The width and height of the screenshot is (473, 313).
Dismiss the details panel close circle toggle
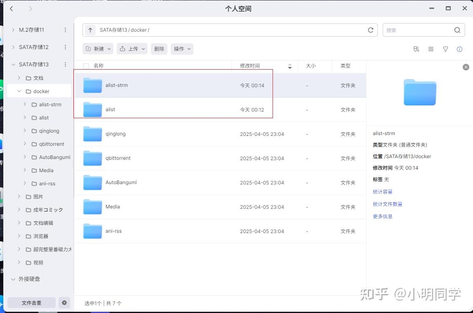click(x=466, y=67)
